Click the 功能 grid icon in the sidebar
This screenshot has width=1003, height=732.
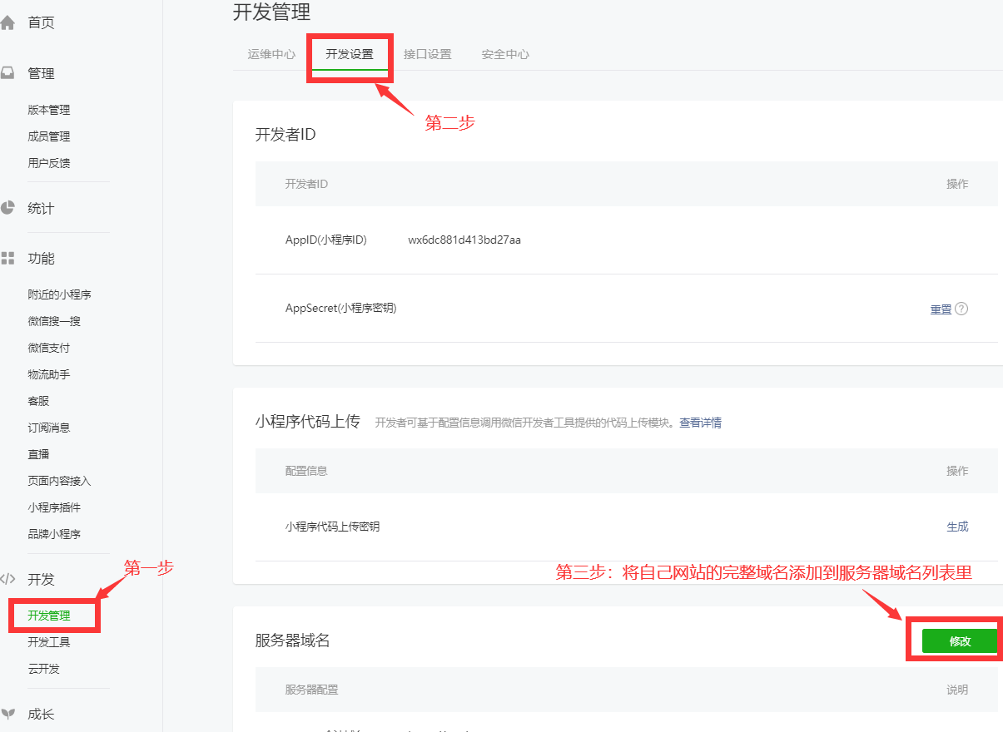[9, 258]
